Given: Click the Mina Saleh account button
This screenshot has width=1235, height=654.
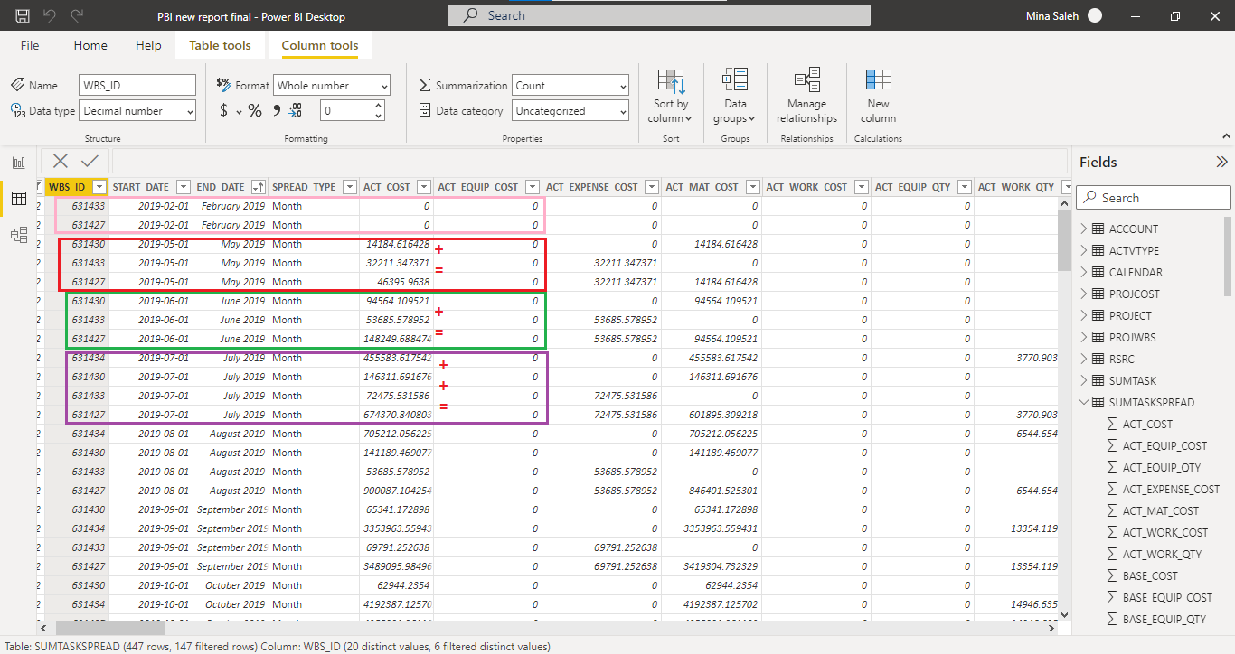Looking at the screenshot, I should tap(1064, 15).
